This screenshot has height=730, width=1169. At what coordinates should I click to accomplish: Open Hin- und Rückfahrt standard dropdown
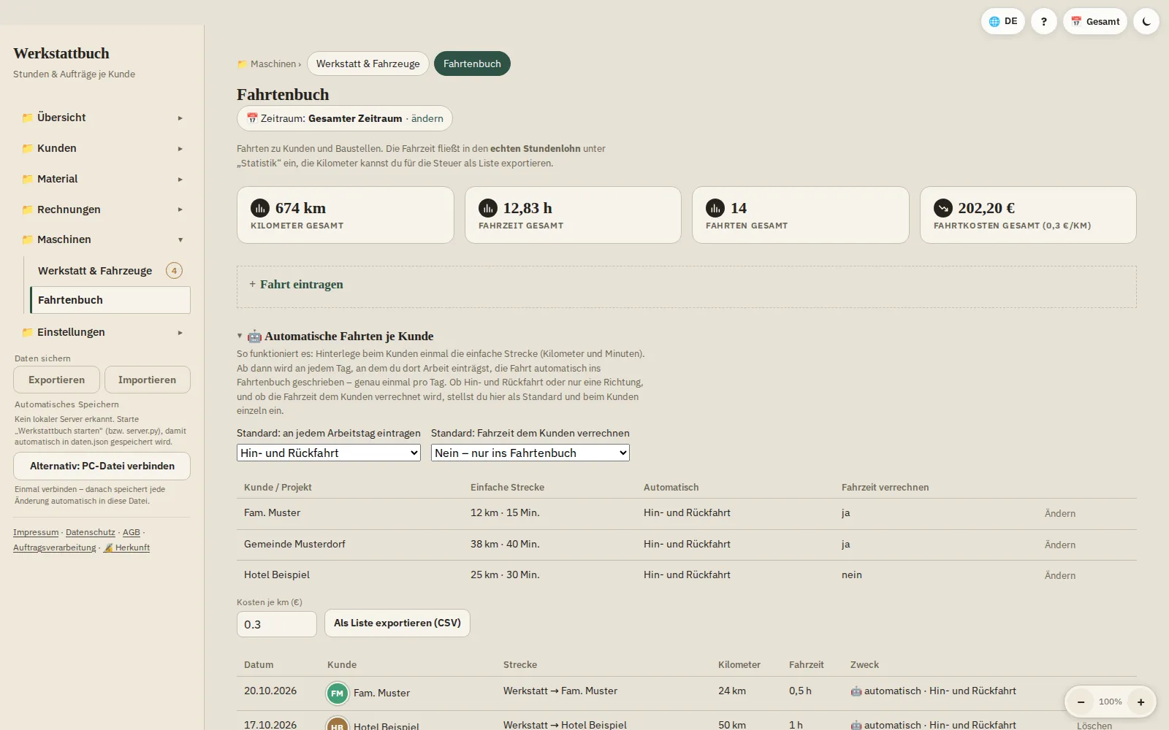point(329,453)
